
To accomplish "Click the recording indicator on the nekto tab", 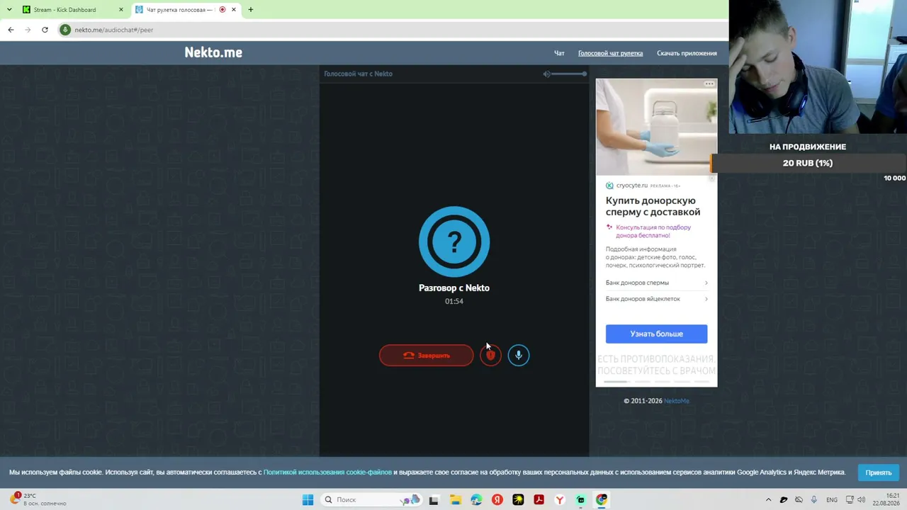I will 222,10.
